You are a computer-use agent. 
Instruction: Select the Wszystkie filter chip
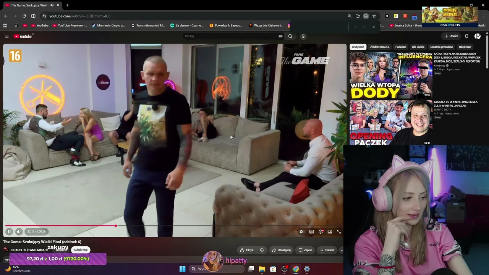tap(358, 47)
